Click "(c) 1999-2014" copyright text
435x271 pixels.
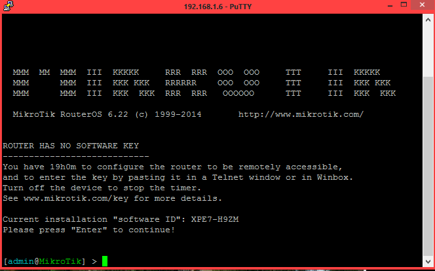coord(168,114)
